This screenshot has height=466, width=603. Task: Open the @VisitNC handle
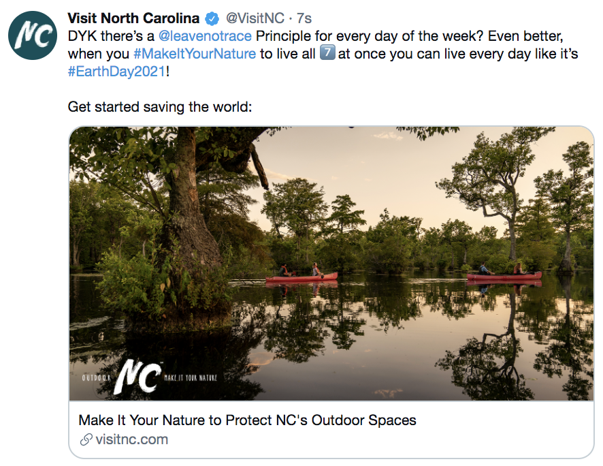(255, 18)
